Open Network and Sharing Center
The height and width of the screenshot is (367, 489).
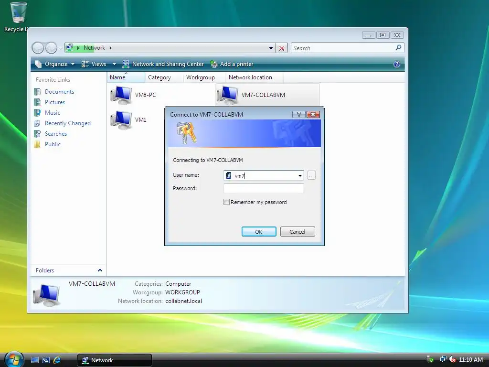[x=163, y=64]
